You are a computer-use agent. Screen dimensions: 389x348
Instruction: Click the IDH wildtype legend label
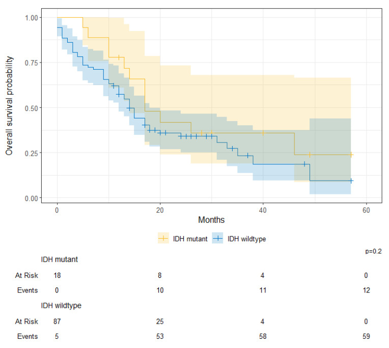(246, 239)
